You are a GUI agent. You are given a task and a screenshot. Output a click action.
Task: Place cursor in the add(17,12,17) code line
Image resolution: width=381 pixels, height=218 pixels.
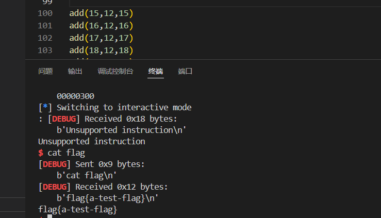pos(101,38)
